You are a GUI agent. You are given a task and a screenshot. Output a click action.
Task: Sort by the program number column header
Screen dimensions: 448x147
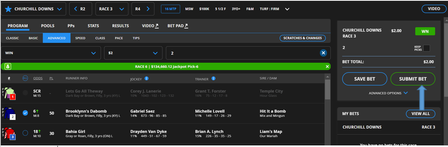tap(9, 78)
